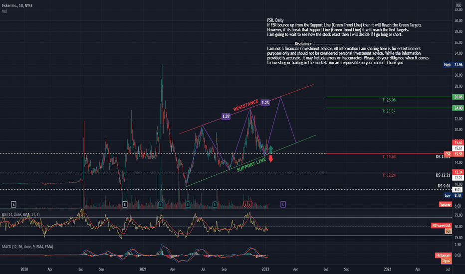
Task: Click the DS 9.01 level label
Action: pos(444,186)
